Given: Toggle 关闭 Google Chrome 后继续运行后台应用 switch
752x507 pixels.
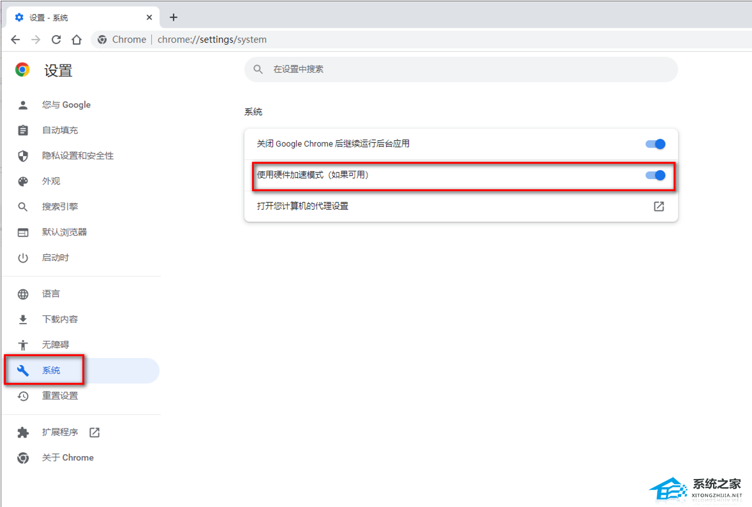Looking at the screenshot, I should click(655, 144).
